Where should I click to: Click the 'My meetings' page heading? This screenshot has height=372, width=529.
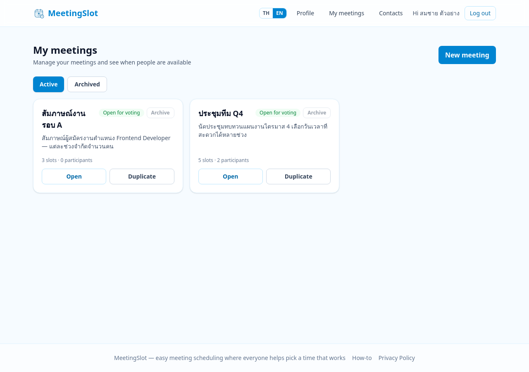65,50
